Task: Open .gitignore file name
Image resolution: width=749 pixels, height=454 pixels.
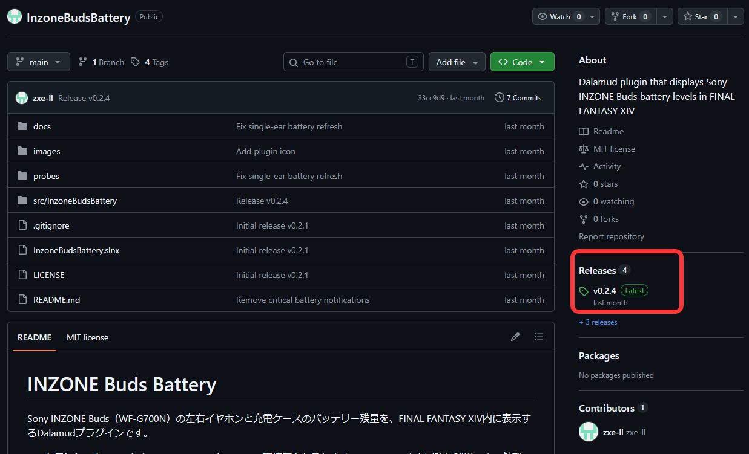Action: point(51,225)
